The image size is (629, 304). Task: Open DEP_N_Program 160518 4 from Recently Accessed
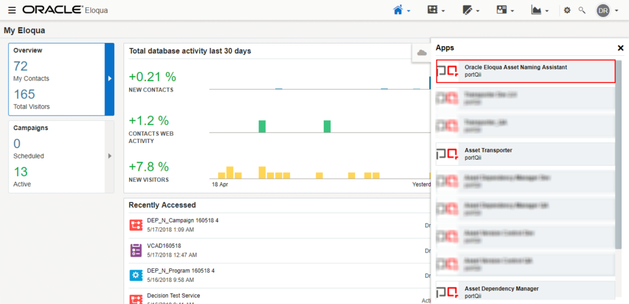(x=181, y=271)
